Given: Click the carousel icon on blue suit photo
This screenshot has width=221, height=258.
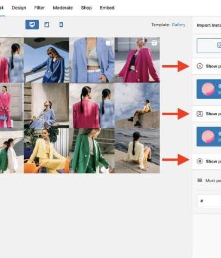Looking at the screenshot, I should pos(108,43).
